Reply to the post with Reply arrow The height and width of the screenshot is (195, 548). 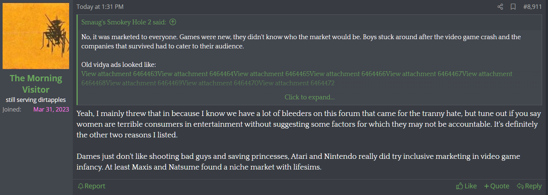(x=529, y=186)
